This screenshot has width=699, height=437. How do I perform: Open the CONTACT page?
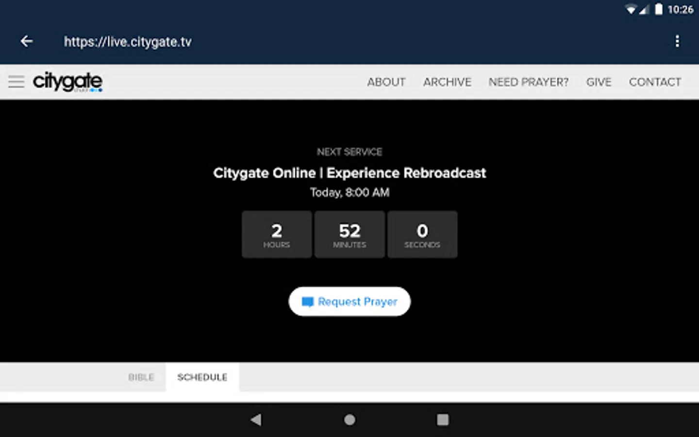click(655, 82)
